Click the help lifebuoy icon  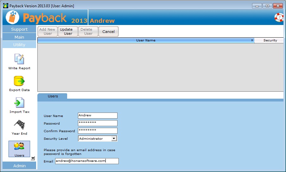tap(279, 17)
